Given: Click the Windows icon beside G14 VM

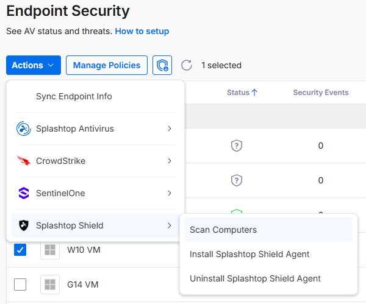Looking at the screenshot, I should (50, 285).
